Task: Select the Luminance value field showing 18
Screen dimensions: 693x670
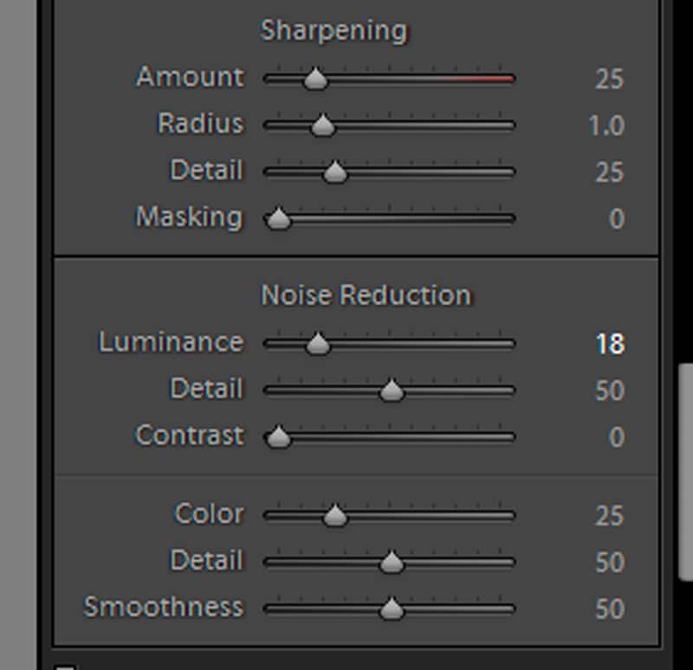Action: point(609,345)
